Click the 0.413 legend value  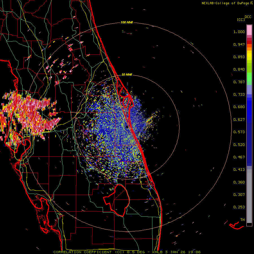[x=239, y=170]
